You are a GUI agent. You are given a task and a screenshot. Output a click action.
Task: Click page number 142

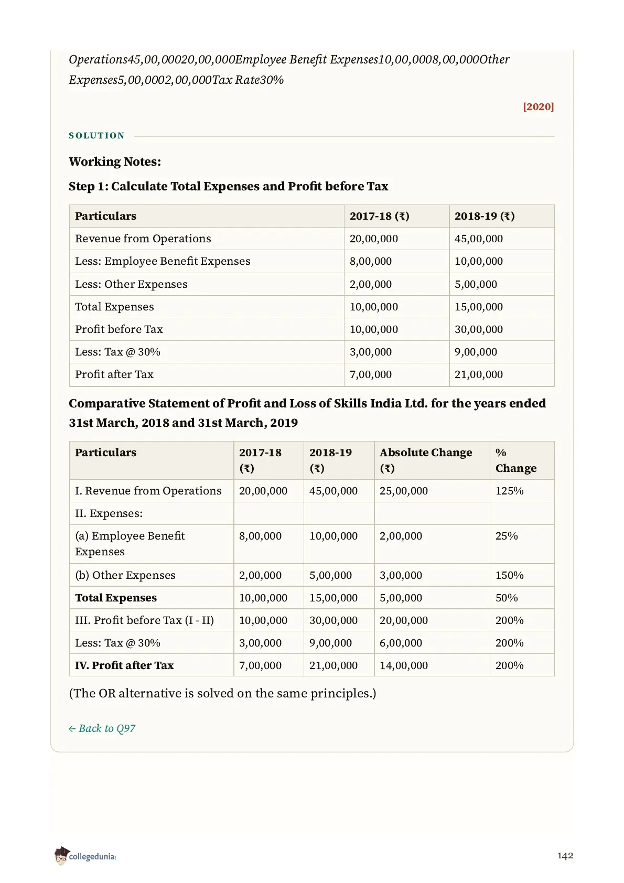(x=565, y=856)
